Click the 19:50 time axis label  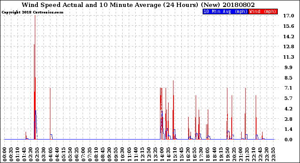coord(227,154)
